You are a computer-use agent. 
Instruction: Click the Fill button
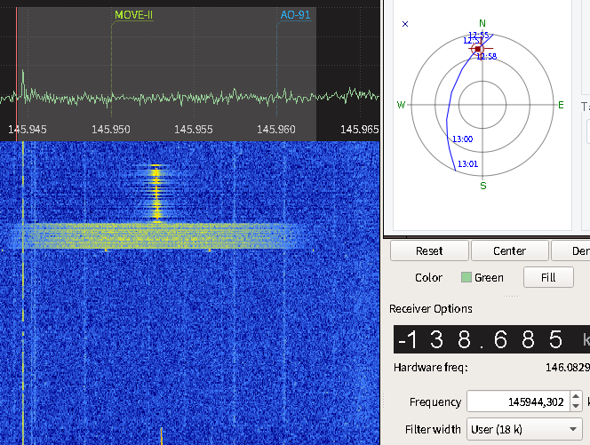click(x=548, y=277)
